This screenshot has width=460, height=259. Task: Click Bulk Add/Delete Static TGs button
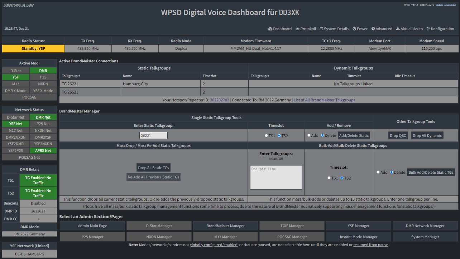(431, 172)
